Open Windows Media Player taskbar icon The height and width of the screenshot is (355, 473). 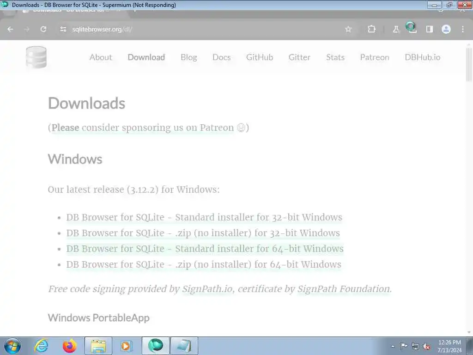point(126,346)
